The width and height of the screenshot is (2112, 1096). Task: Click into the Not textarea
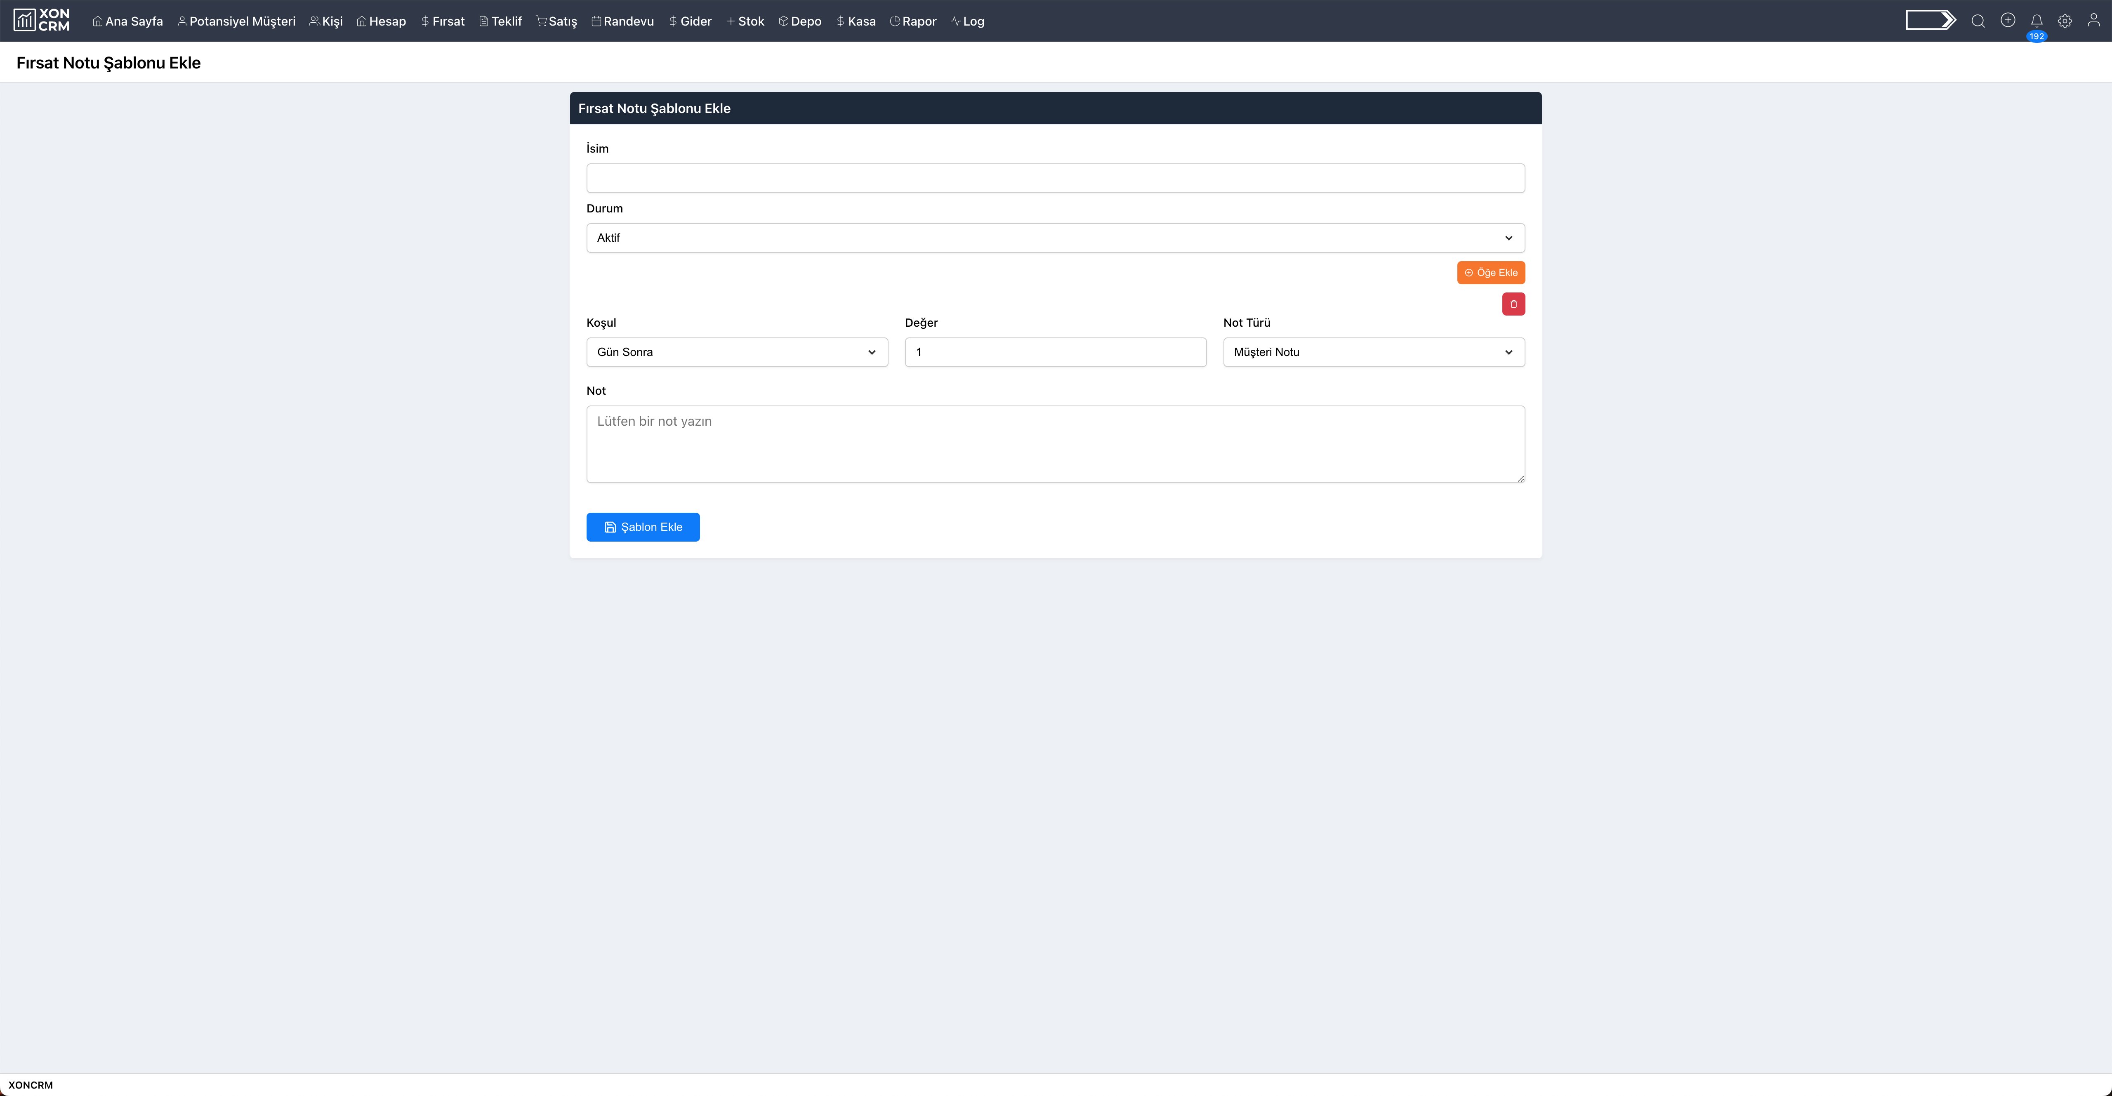coord(1054,443)
